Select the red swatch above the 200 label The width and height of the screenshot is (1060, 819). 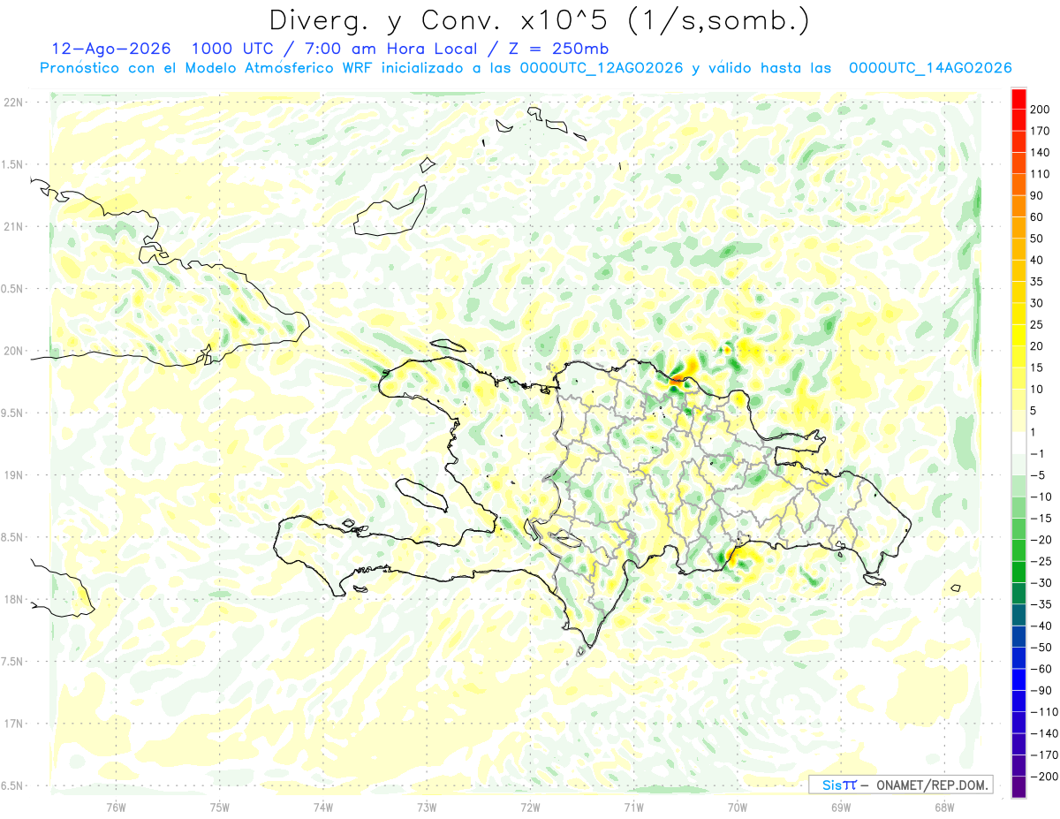1018,99
